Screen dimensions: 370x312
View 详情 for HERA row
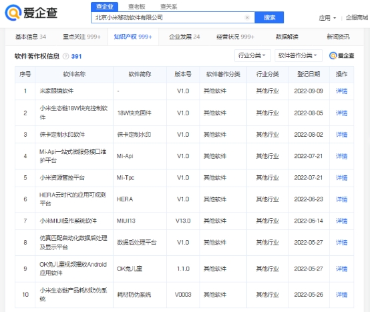(341, 199)
